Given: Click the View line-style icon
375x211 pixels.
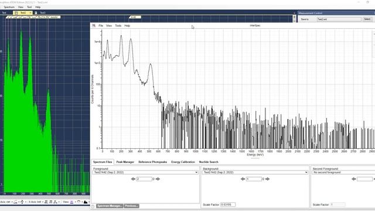Looking at the screenshot, I should coord(71,202).
